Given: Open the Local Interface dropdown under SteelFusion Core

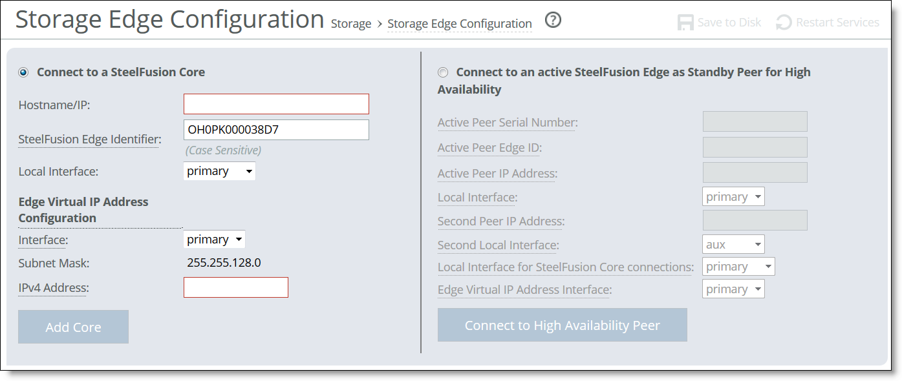Looking at the screenshot, I should tap(219, 170).
